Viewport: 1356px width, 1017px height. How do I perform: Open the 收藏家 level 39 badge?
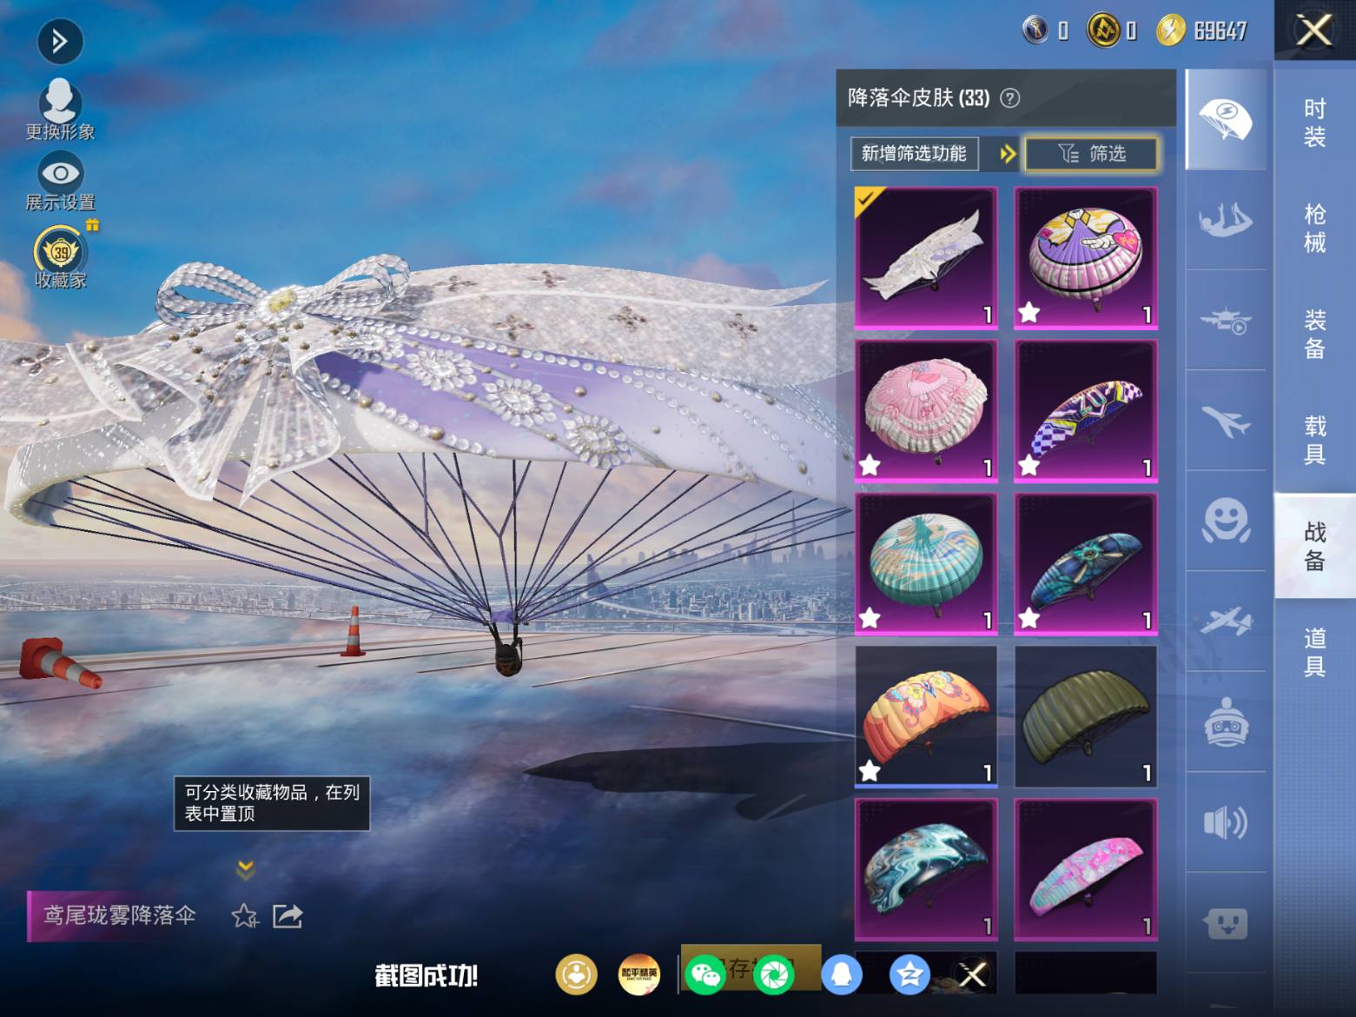click(x=61, y=256)
